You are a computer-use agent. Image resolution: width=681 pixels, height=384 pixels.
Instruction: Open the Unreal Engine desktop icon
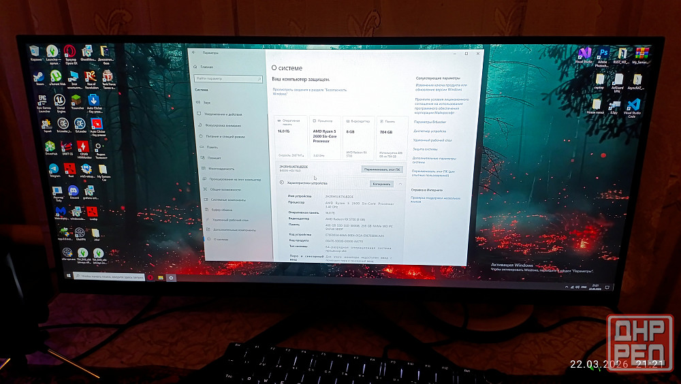pos(60,101)
